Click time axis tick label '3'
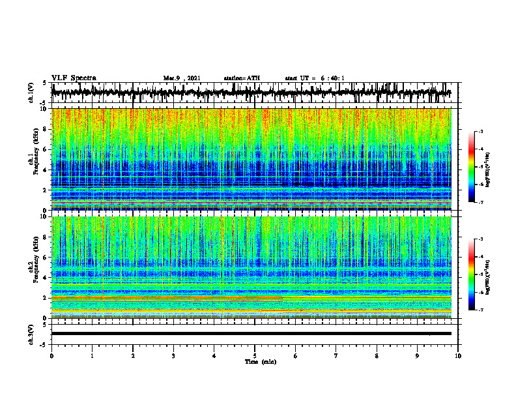 tap(173, 356)
